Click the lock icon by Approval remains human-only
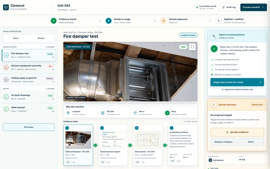The height and width of the screenshot is (169, 270). [222, 90]
